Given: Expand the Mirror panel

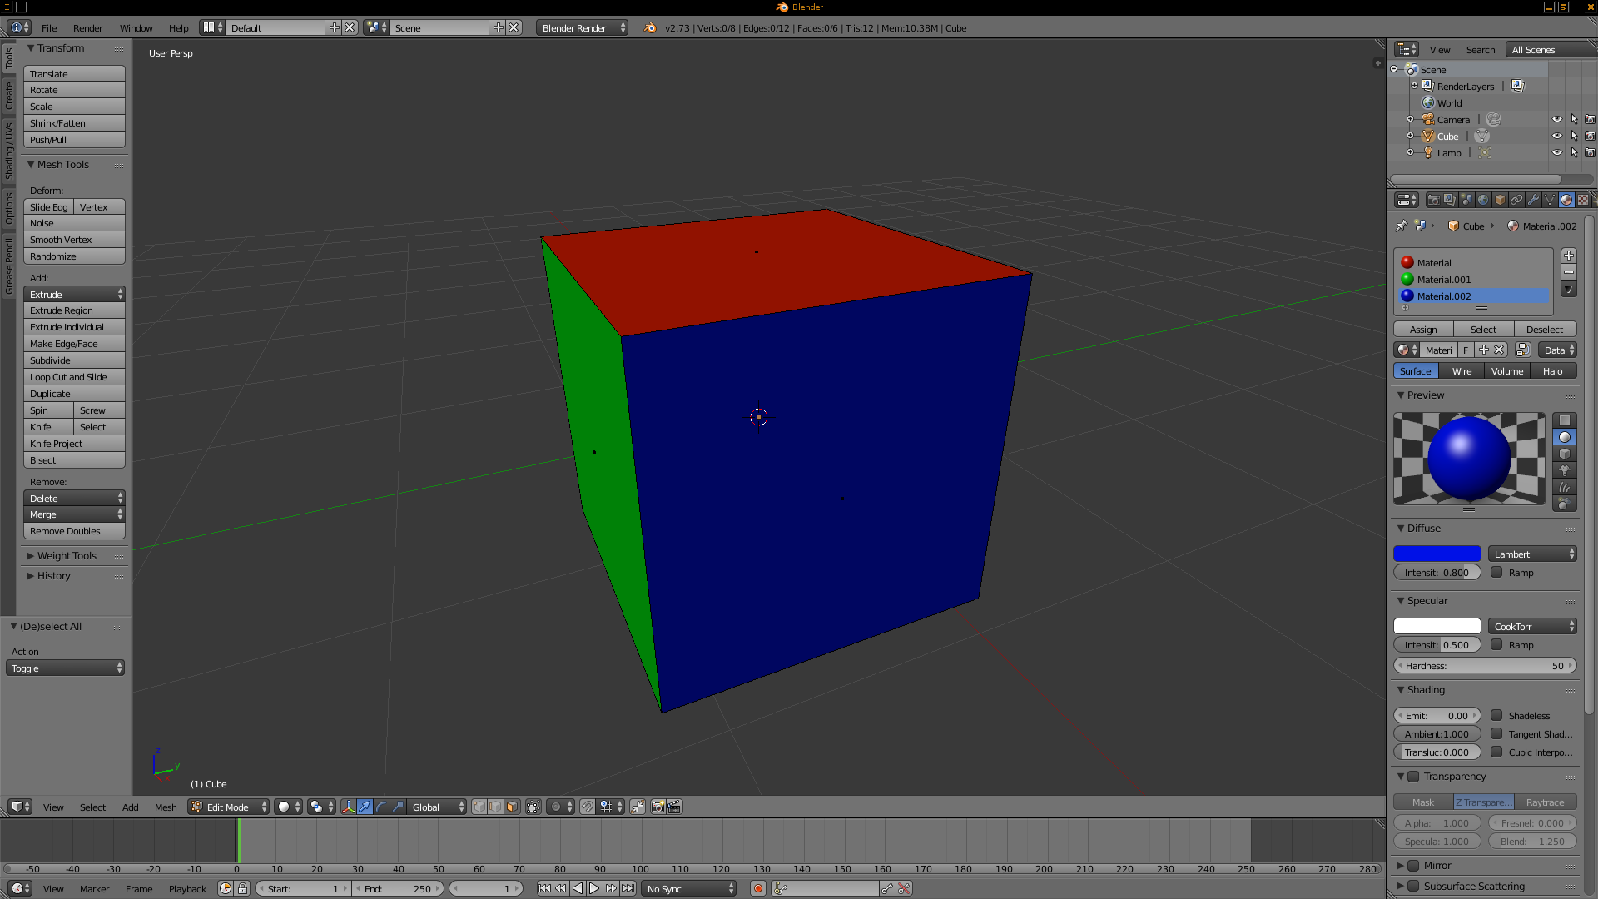Looking at the screenshot, I should coord(1437,865).
